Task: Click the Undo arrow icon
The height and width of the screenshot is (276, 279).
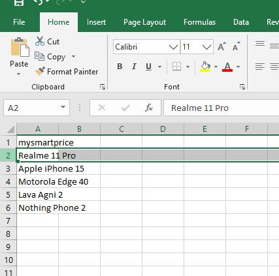Action: (x=39, y=2)
